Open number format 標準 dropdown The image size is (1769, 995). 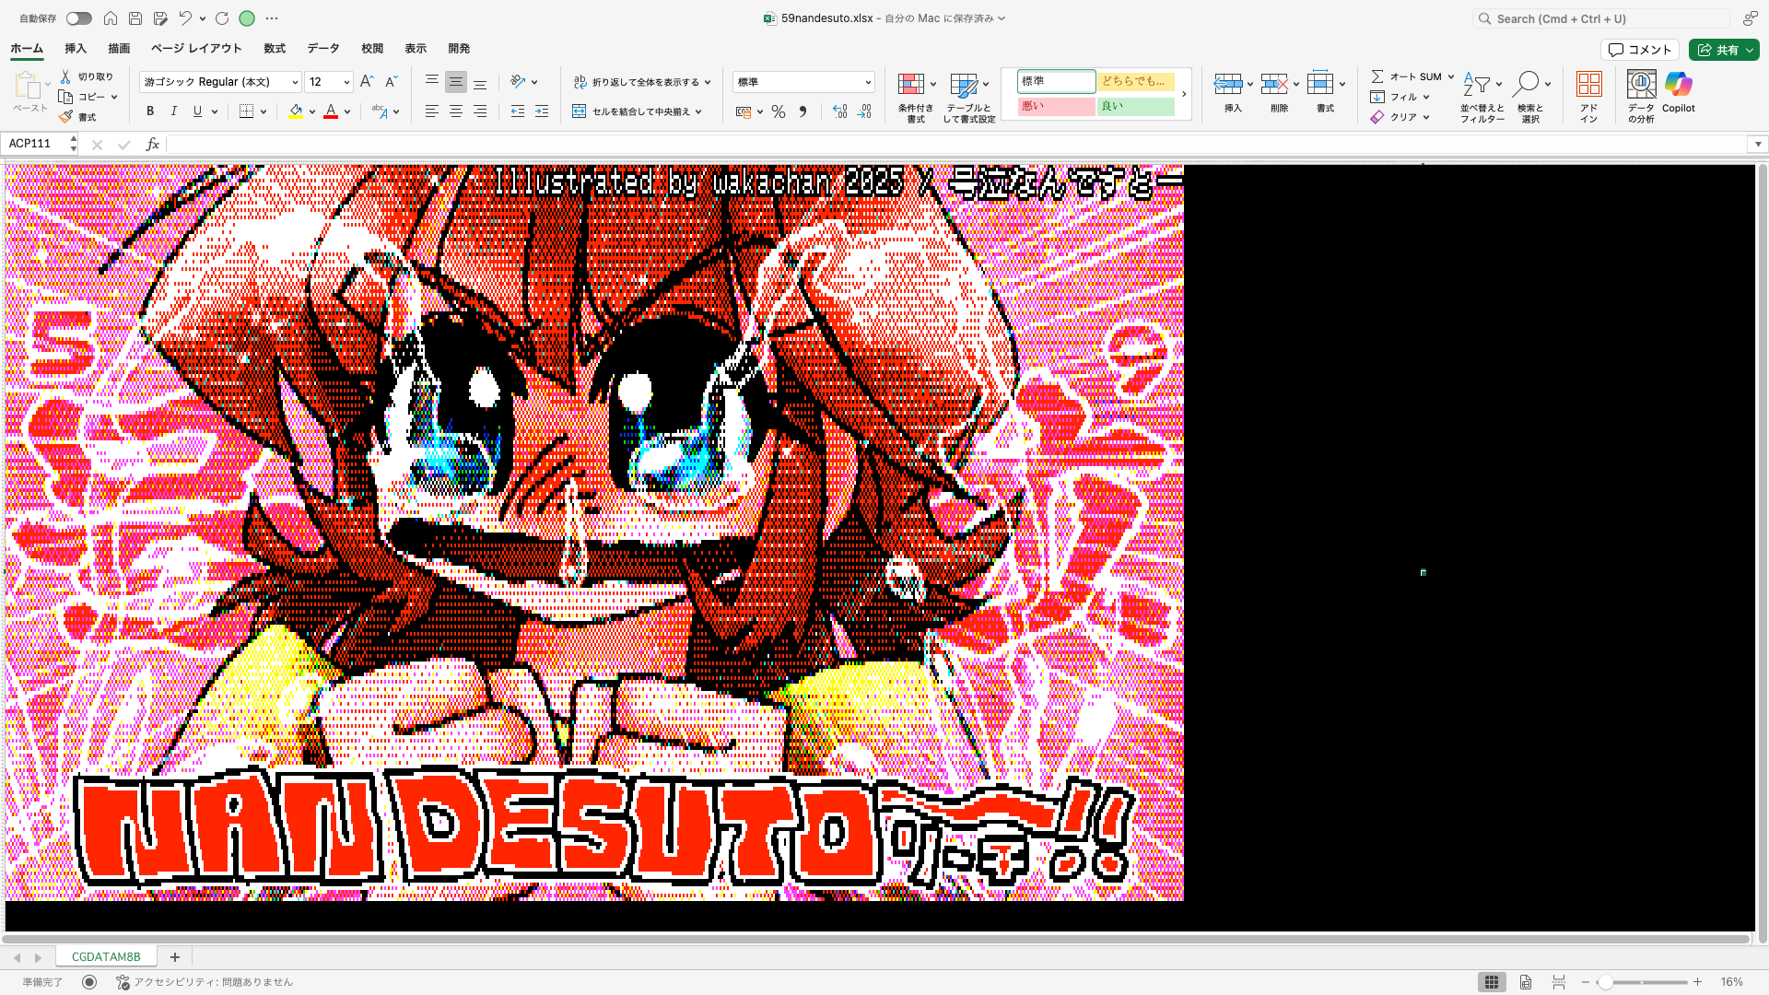coord(868,82)
